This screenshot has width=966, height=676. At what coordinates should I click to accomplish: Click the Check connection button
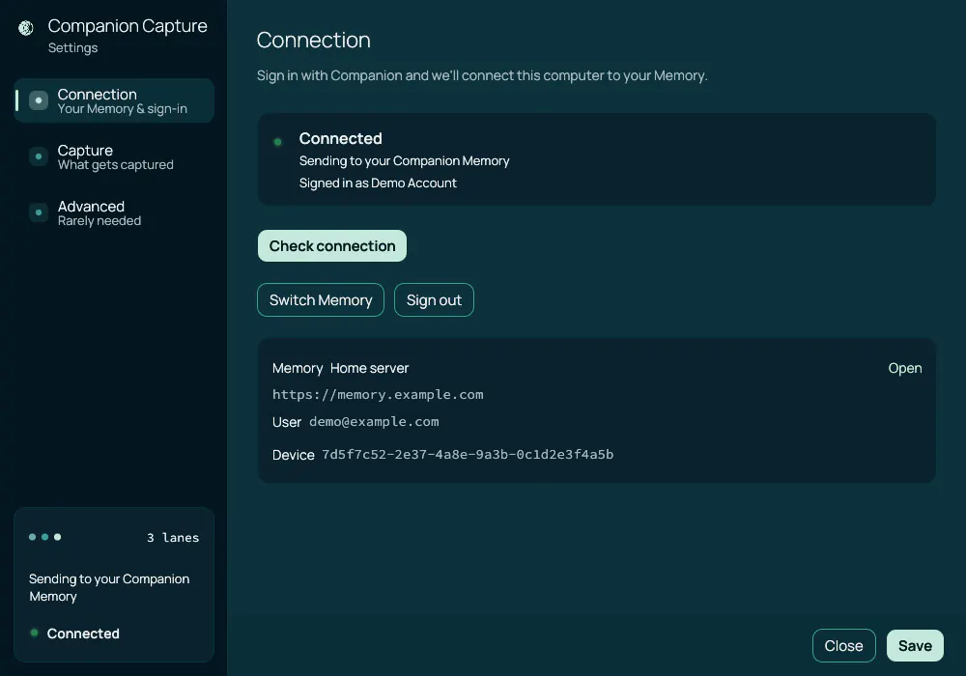[x=332, y=245]
